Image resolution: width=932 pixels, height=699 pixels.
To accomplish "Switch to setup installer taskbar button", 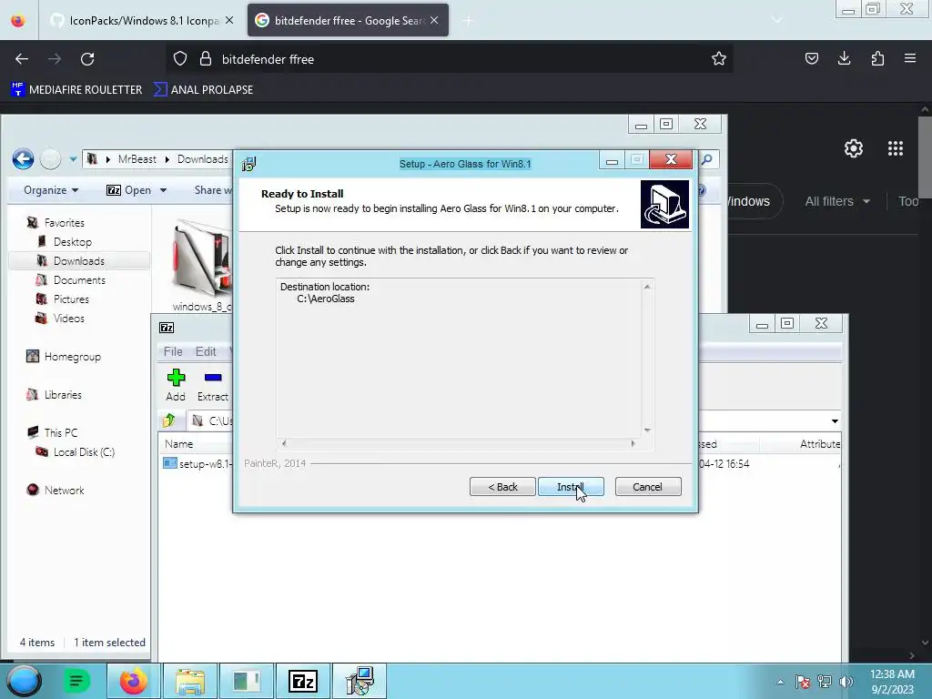I will click(360, 681).
